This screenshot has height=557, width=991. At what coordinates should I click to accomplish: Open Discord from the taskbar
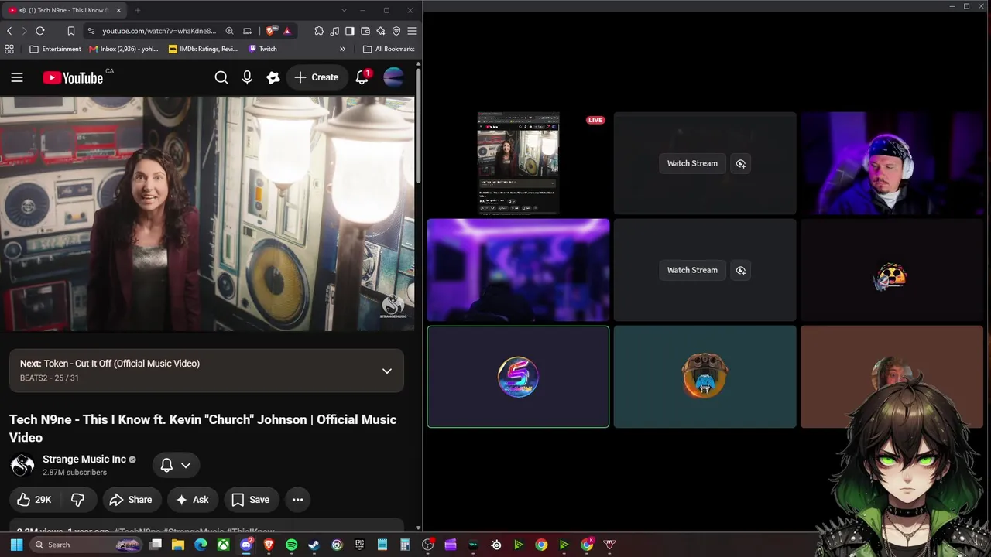click(x=246, y=545)
